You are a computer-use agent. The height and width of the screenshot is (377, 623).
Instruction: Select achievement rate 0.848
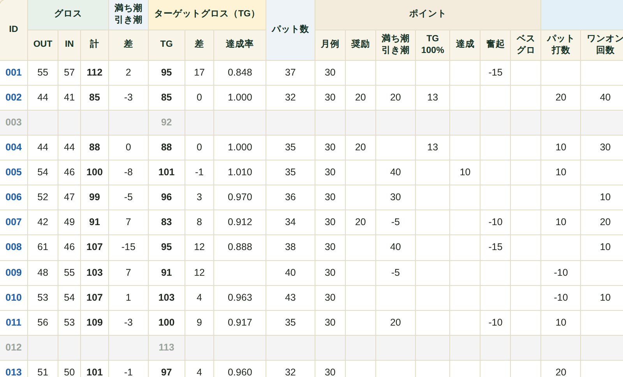pyautogui.click(x=240, y=72)
